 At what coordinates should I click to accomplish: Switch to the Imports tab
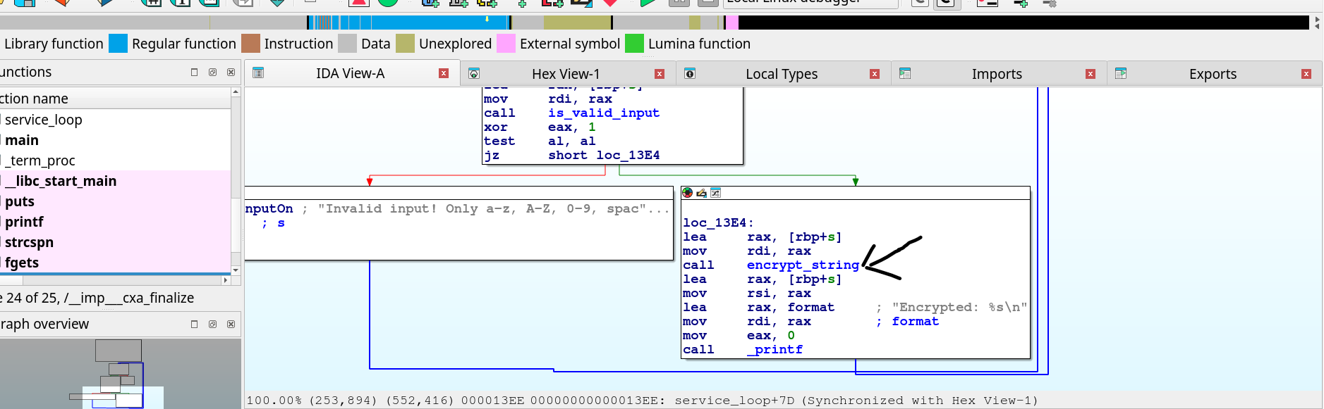[996, 74]
